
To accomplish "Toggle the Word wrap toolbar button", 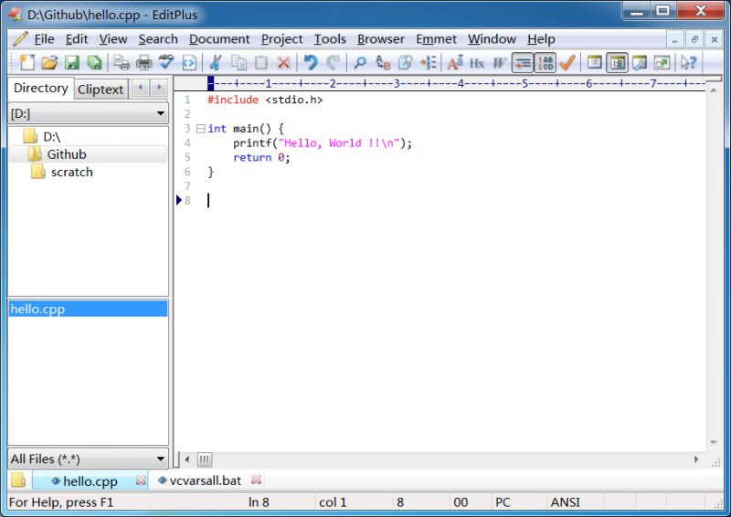I will [523, 62].
